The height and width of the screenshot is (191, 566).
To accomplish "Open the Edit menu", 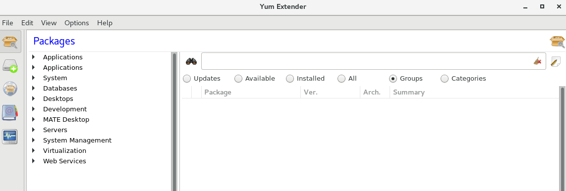I will tap(27, 23).
